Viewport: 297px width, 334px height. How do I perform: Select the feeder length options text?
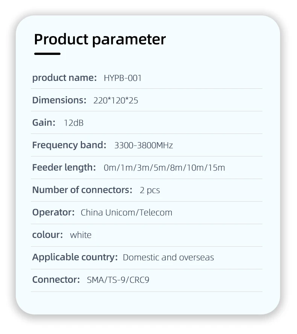(164, 168)
